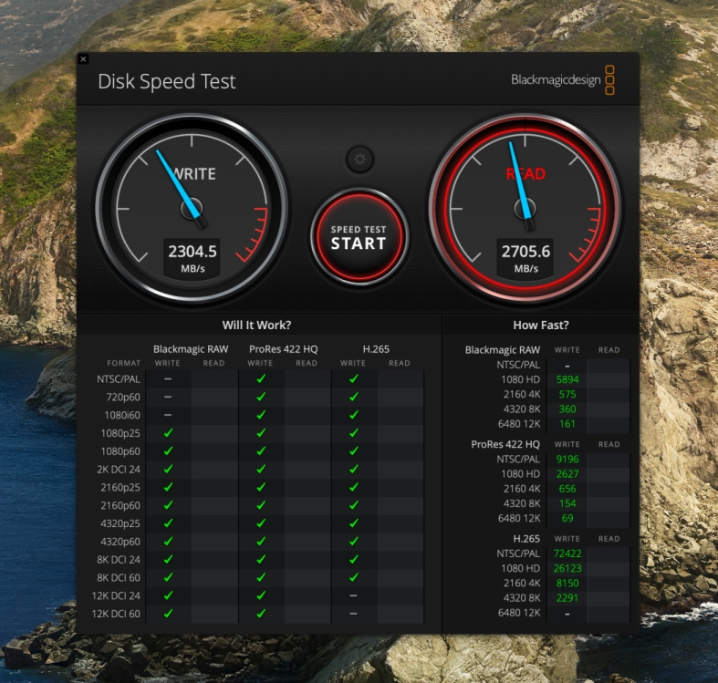Click ProRes 422 HQ write checkmark for NTSC/PAL
Image resolution: width=718 pixels, height=683 pixels.
point(261,378)
